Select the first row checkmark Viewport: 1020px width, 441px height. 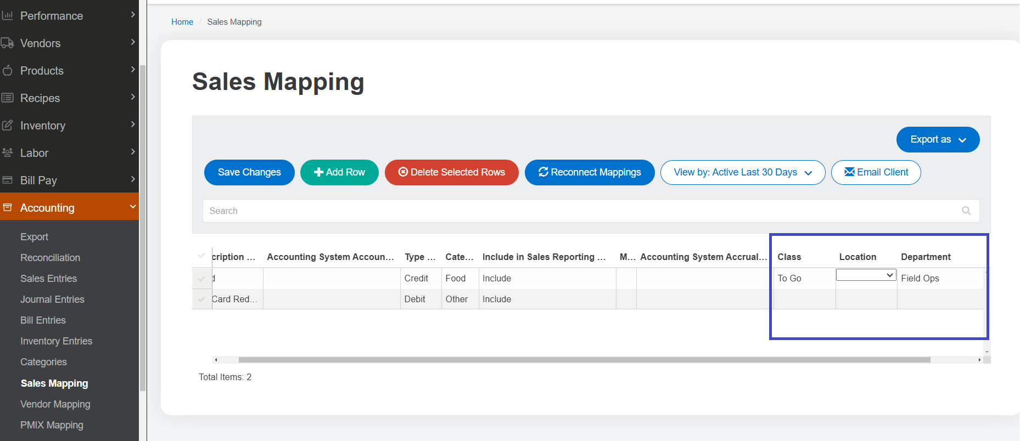[x=201, y=279]
